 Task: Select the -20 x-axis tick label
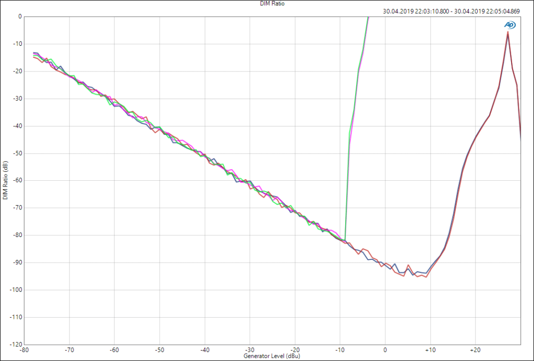(295, 350)
